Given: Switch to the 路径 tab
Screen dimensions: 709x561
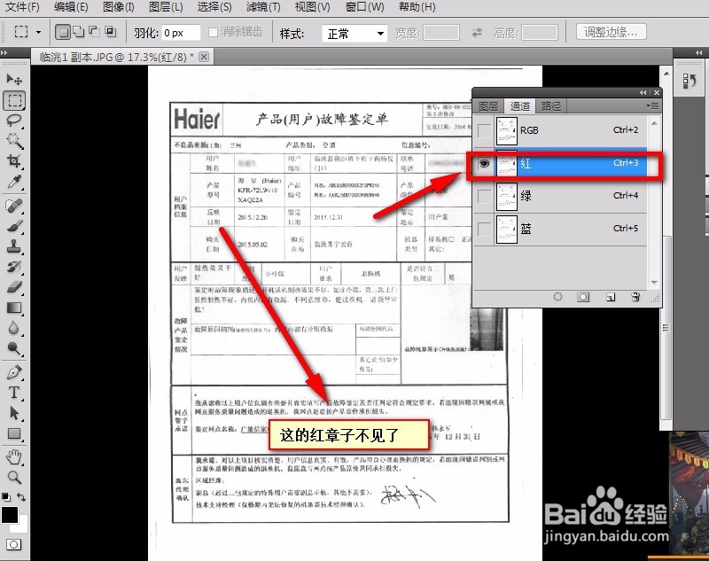Looking at the screenshot, I should pos(550,105).
